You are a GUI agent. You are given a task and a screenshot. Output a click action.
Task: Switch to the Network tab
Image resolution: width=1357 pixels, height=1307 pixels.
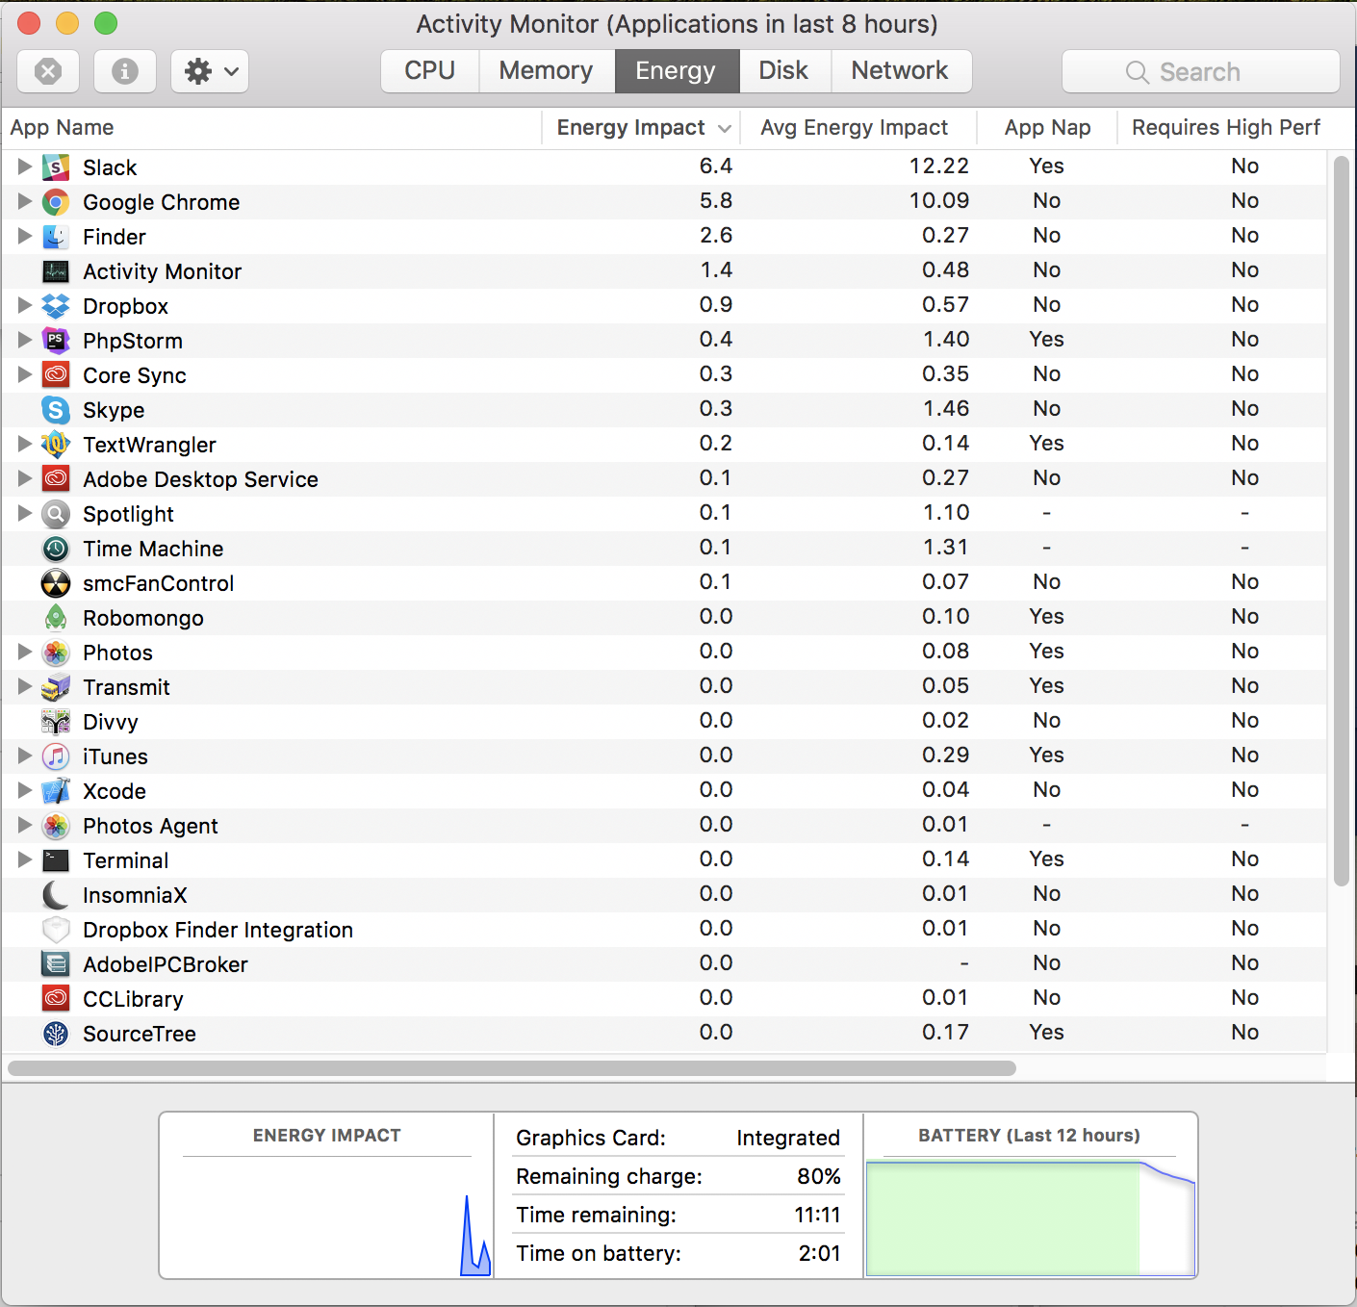(901, 71)
